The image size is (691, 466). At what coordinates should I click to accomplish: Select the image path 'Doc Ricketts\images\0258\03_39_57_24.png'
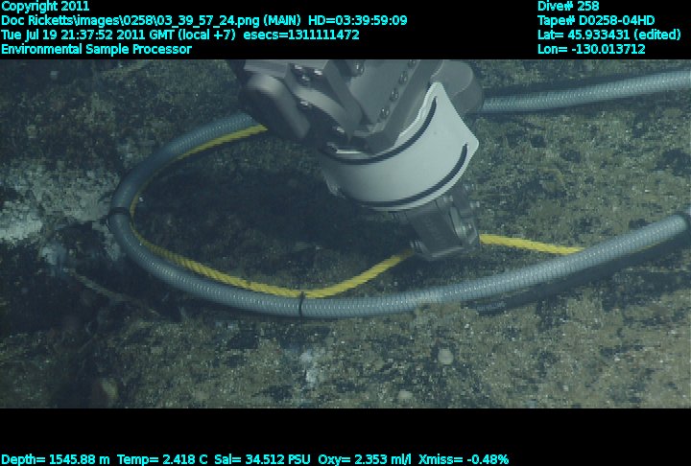click(x=131, y=21)
